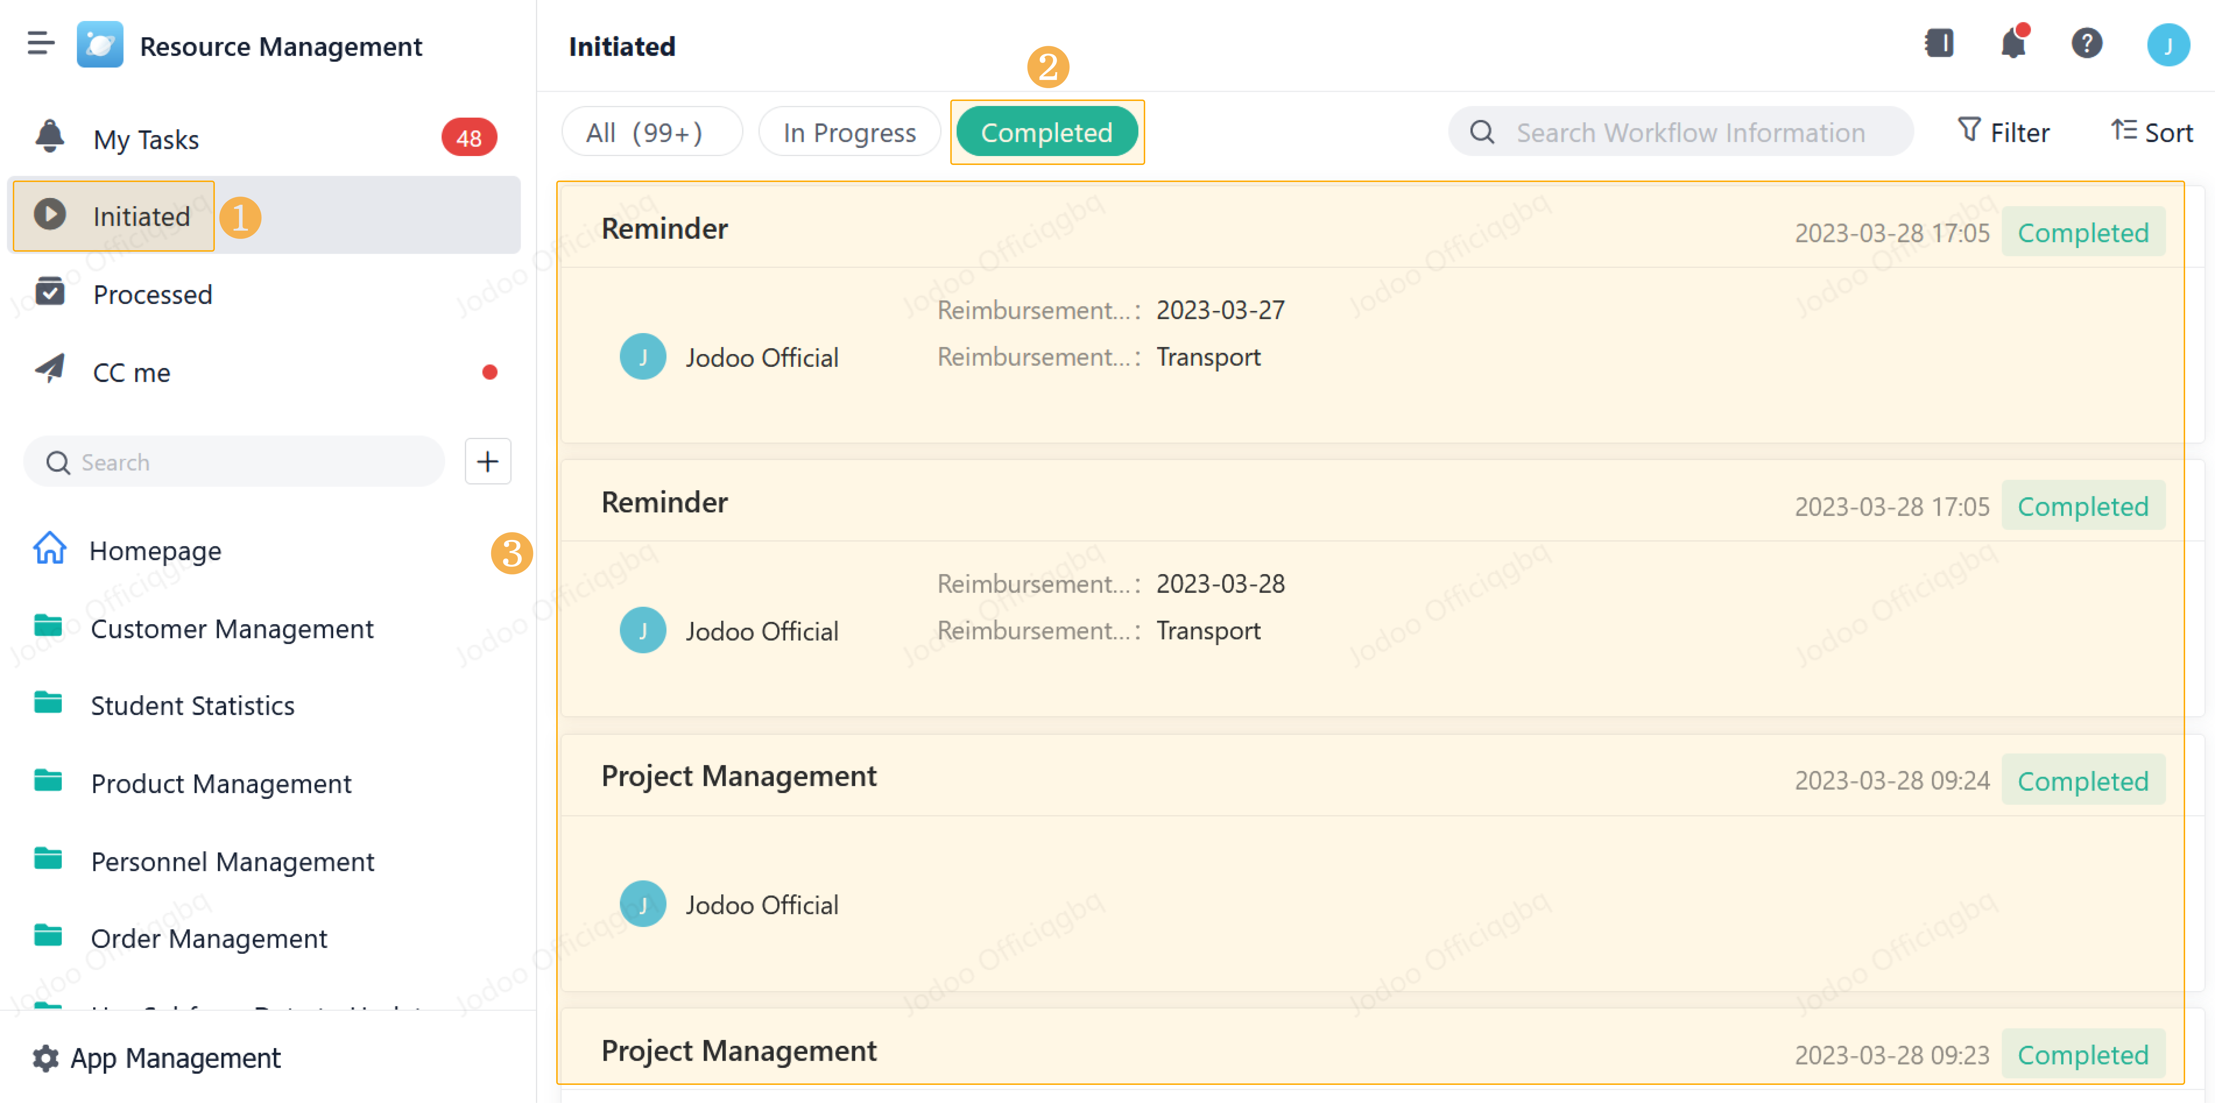
Task: Click the App Management gear icon
Action: pyautogui.click(x=46, y=1058)
